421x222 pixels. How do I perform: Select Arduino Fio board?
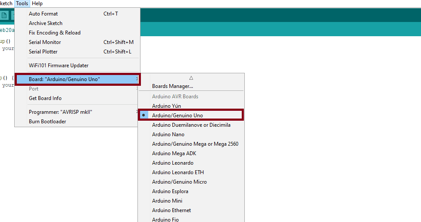pos(191,219)
